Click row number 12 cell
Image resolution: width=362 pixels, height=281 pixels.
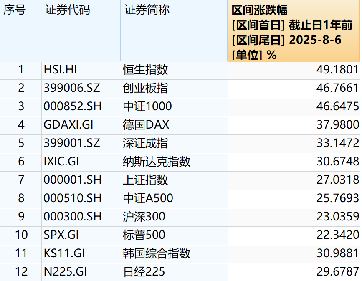21,271
